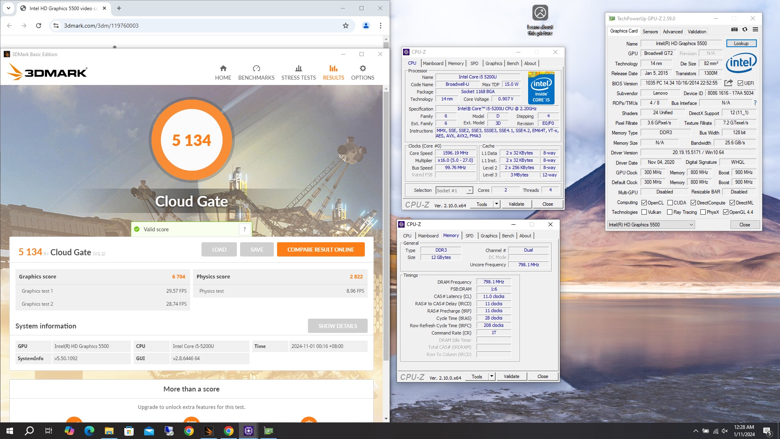The image size is (780, 439).
Task: Open a new Chrome tab
Action: [119, 8]
